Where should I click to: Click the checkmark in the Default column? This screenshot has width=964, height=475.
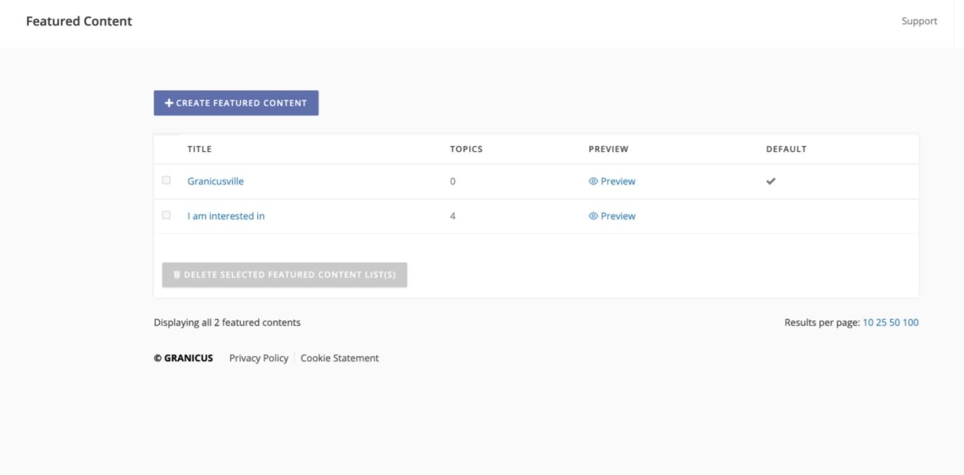(x=771, y=181)
